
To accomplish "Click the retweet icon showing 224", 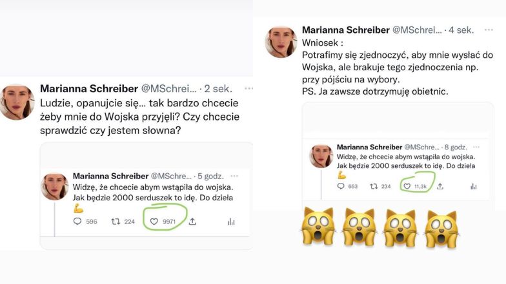I will 116,222.
